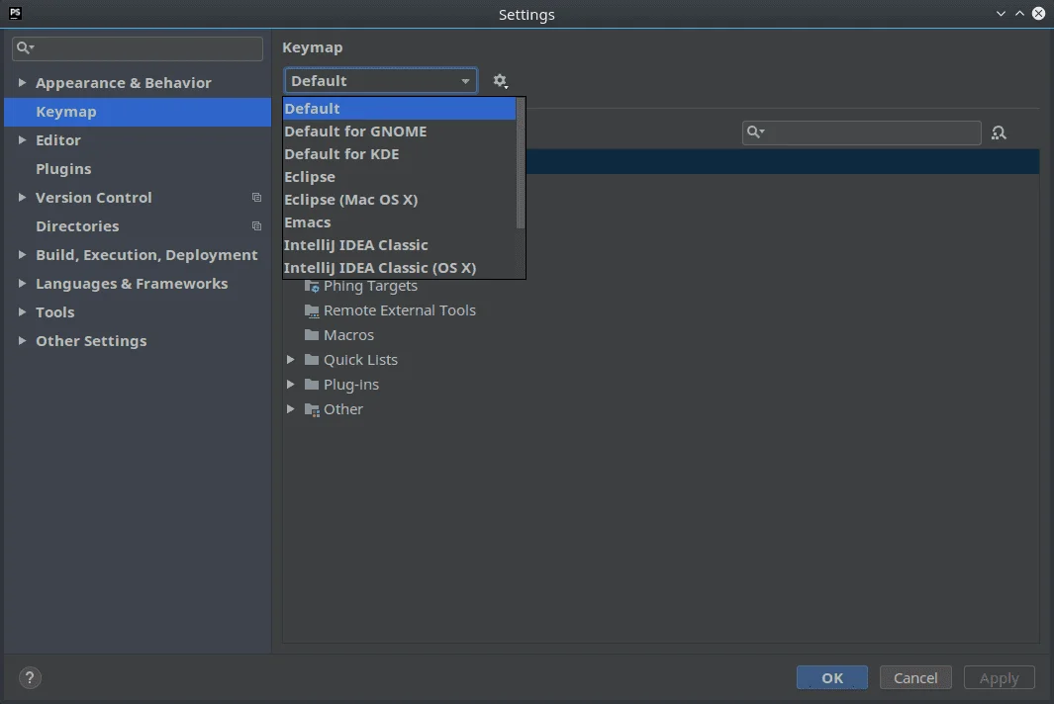Choose the Eclipse keymap from the list
This screenshot has width=1054, height=704.
(x=311, y=176)
